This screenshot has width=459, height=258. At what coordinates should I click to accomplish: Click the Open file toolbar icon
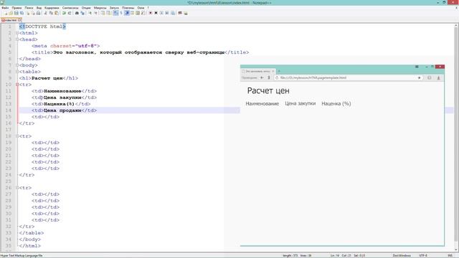(11, 13)
